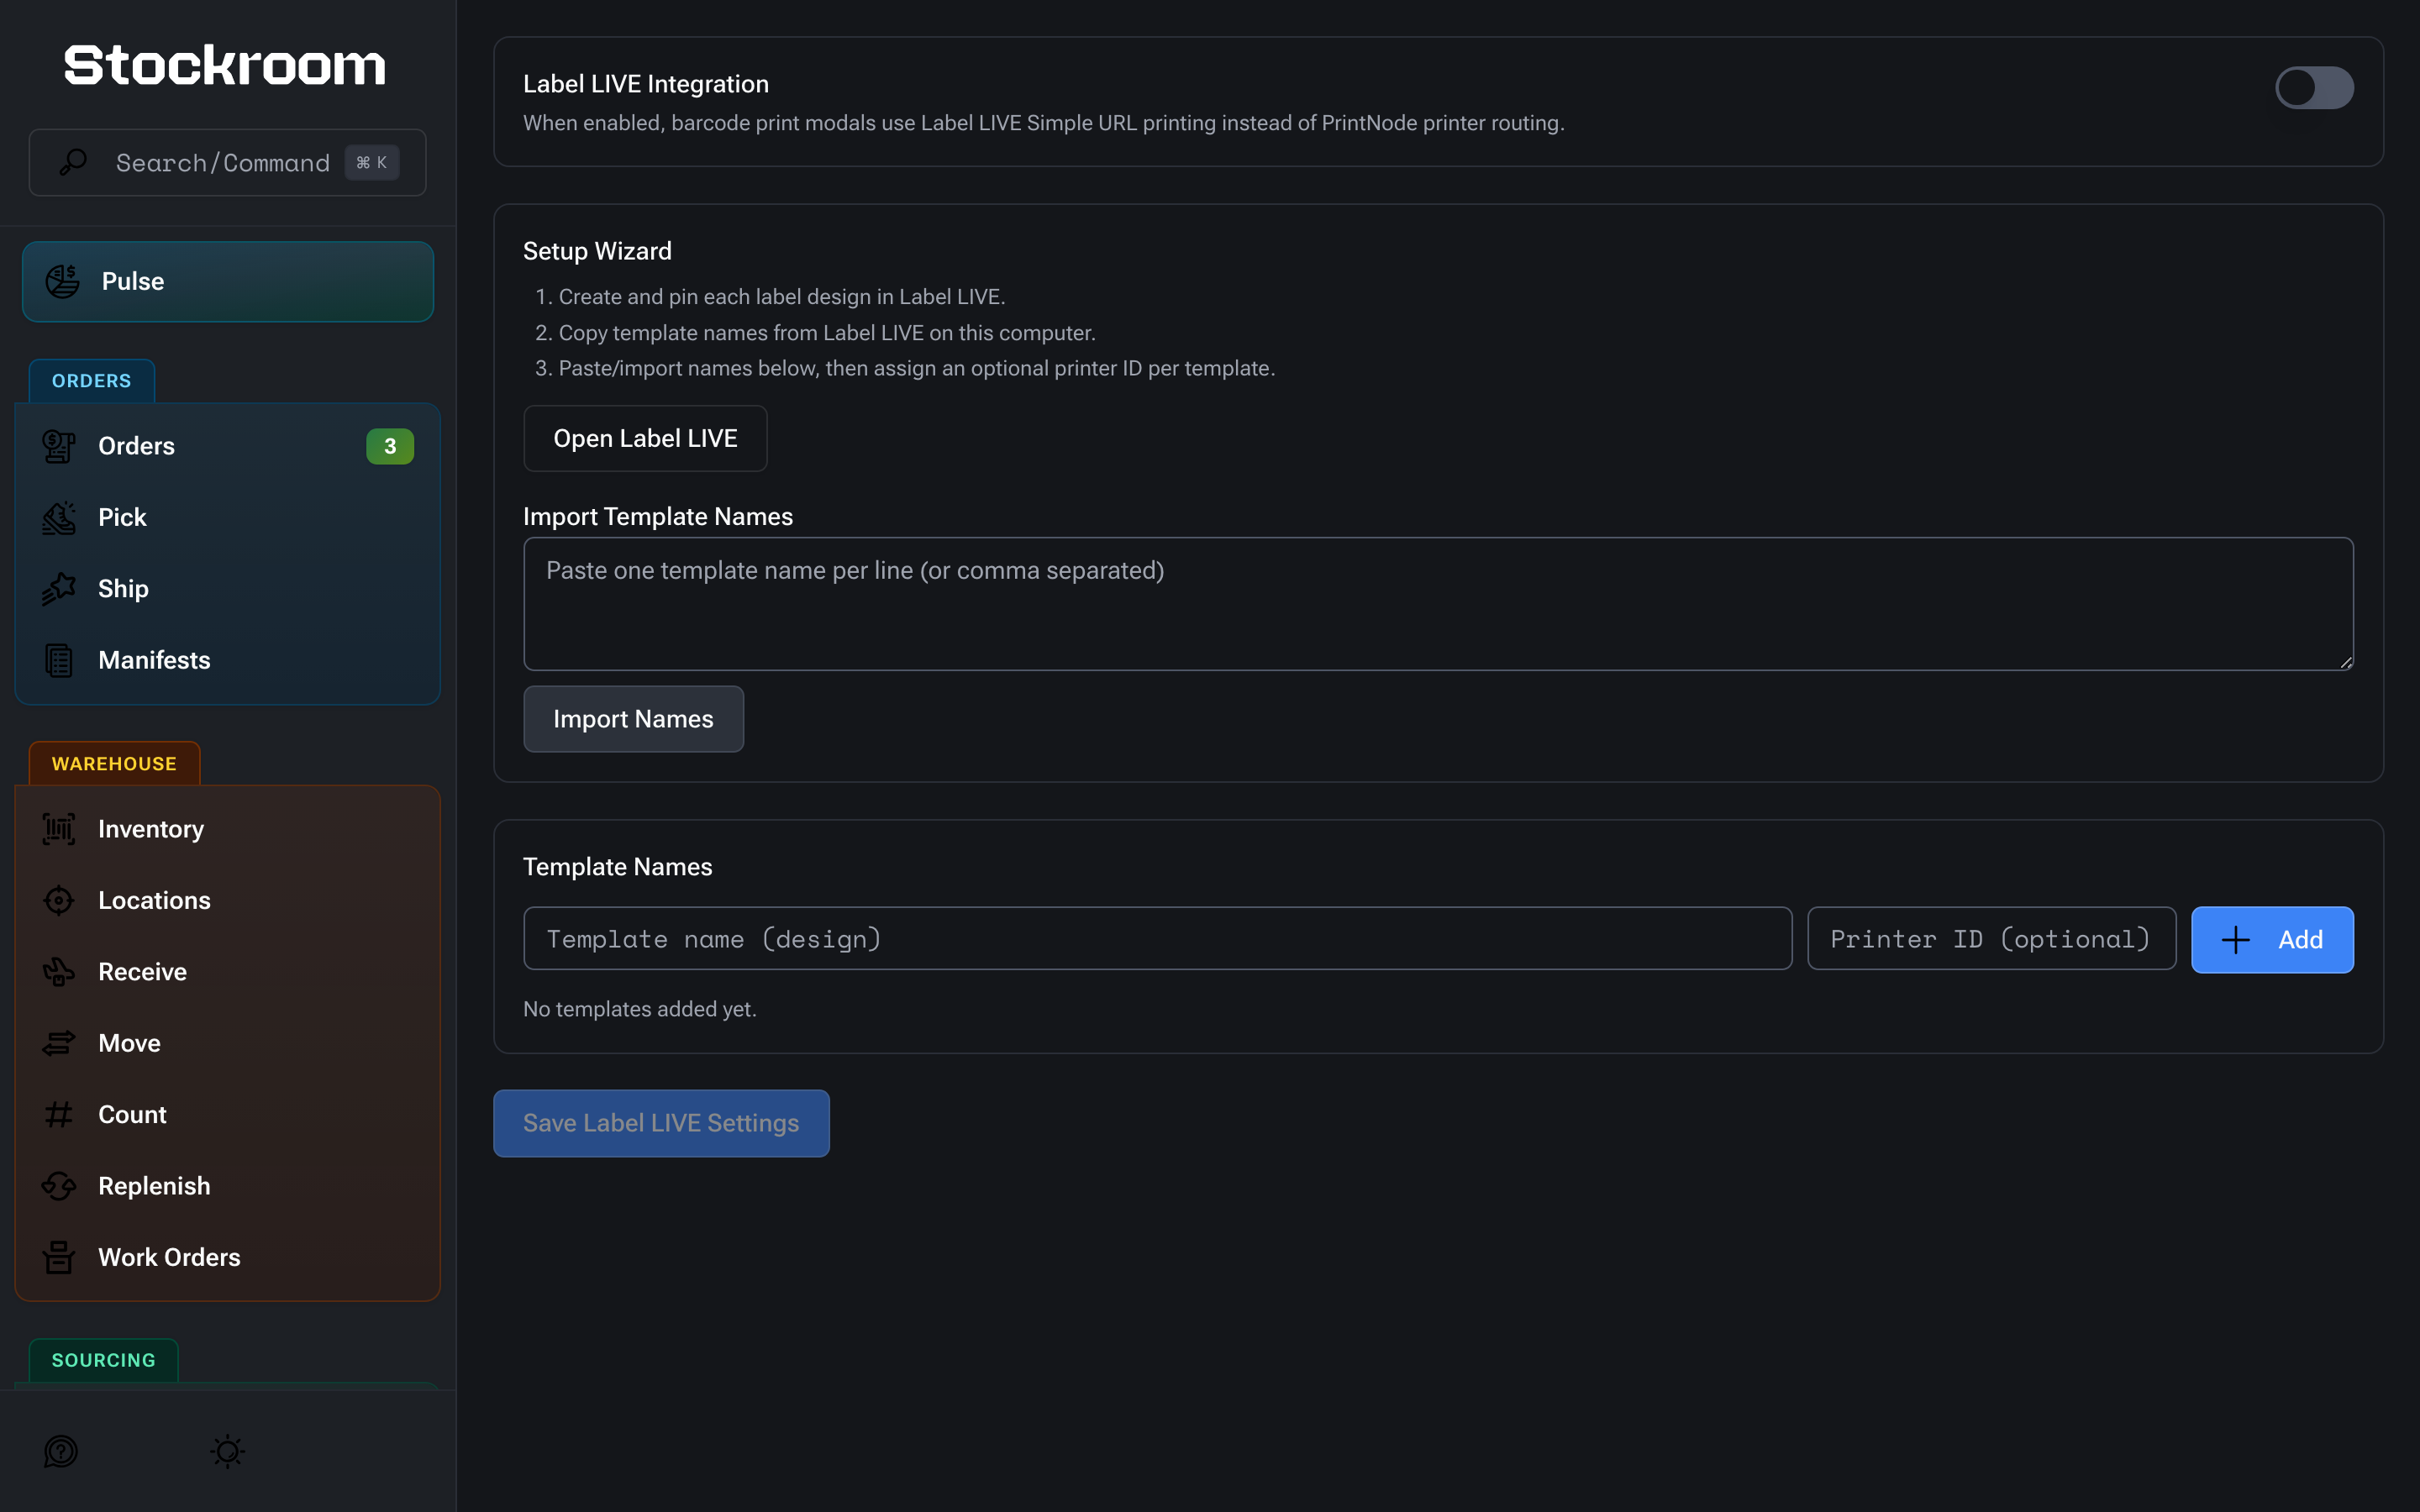
Task: Click the Stockroom logo
Action: [x=224, y=66]
